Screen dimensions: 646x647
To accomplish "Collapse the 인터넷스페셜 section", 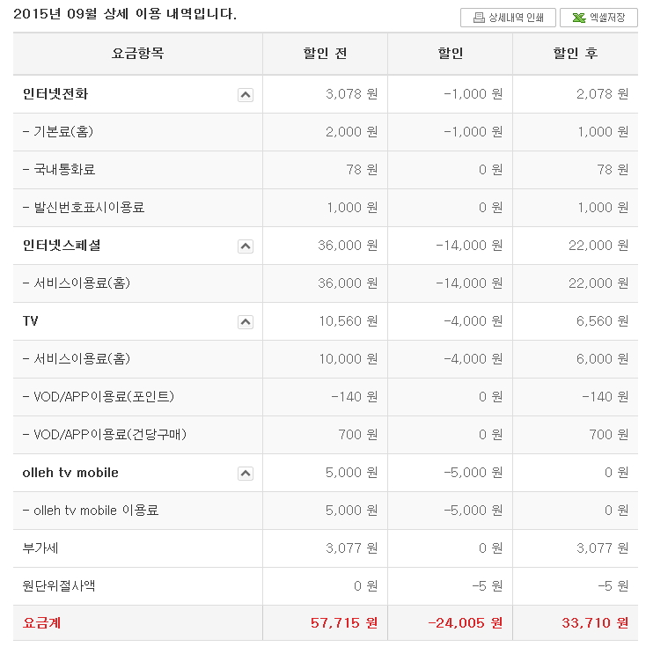I will 246,246.
